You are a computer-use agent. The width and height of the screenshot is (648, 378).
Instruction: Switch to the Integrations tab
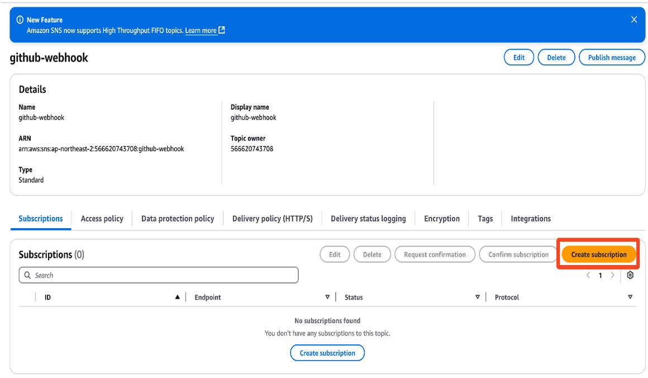531,219
